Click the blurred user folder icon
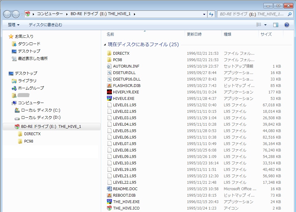This screenshot has width=296, height=212. (14, 95)
